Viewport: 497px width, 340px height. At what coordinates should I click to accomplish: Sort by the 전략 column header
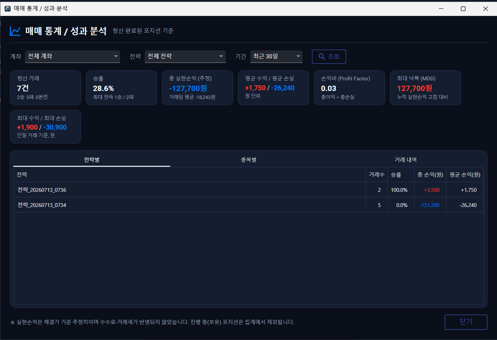tap(190, 175)
